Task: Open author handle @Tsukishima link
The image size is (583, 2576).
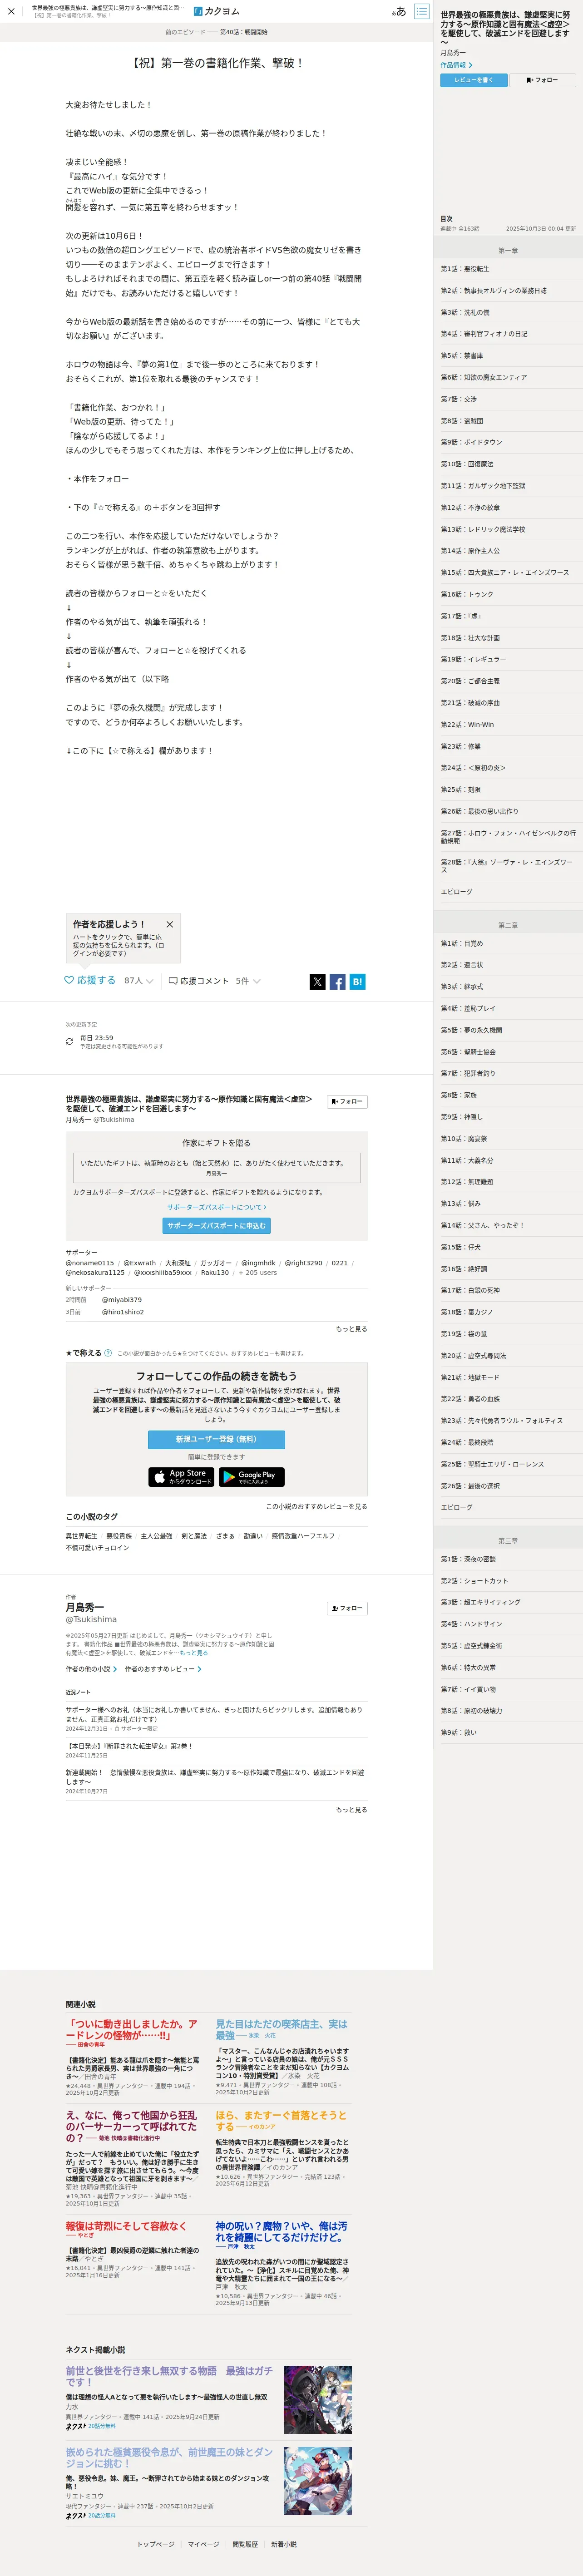Action: pos(91,1619)
